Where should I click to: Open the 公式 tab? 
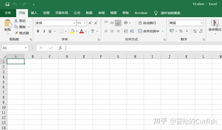77,13
